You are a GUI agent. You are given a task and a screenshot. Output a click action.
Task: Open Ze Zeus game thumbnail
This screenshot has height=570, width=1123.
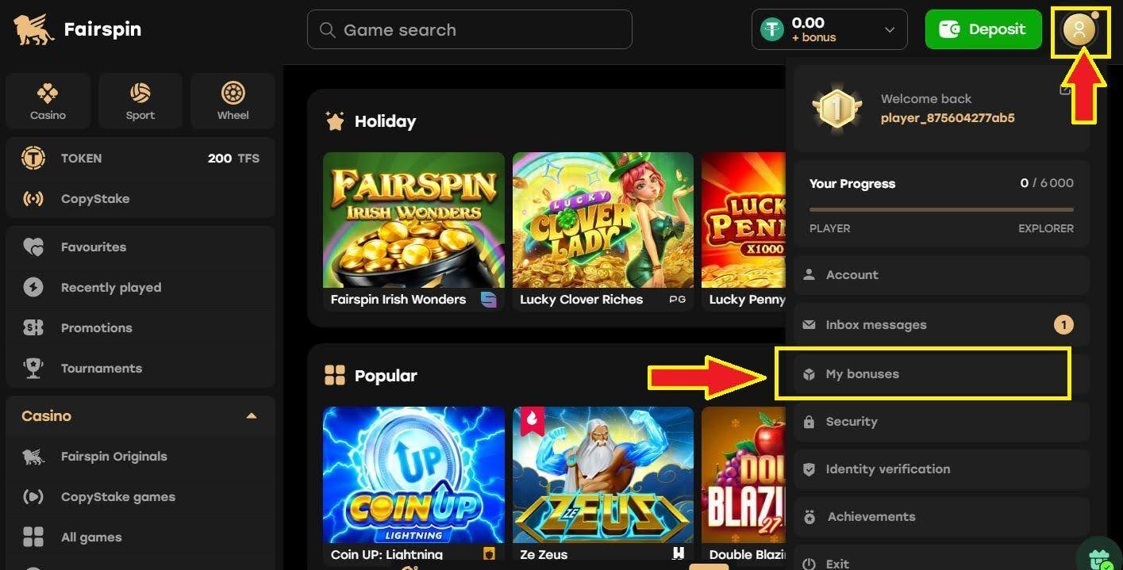click(x=602, y=474)
